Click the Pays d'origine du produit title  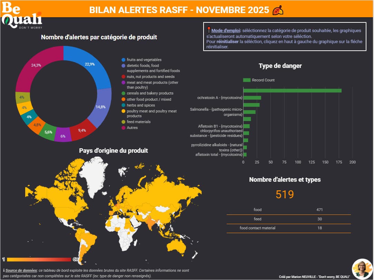click(114, 151)
